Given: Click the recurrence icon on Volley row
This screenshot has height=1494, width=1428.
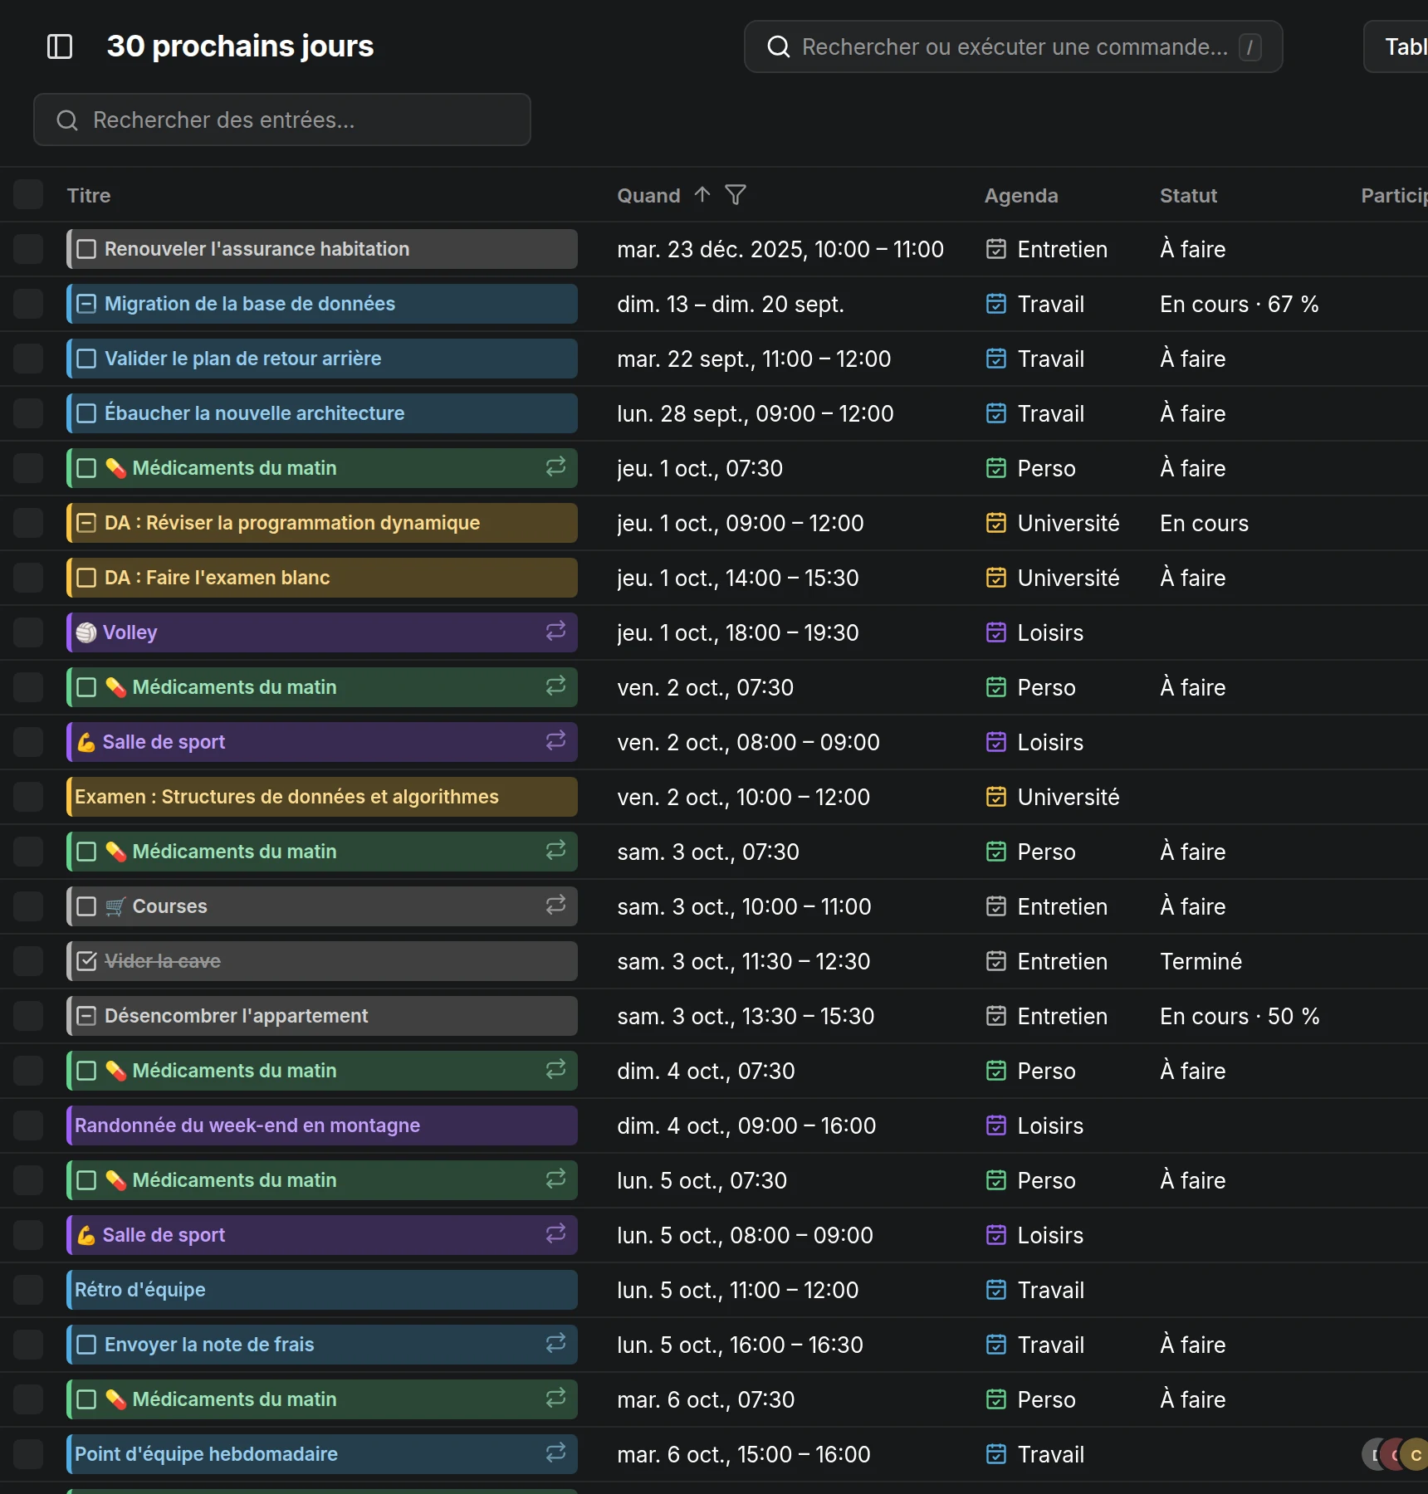Looking at the screenshot, I should [555, 632].
